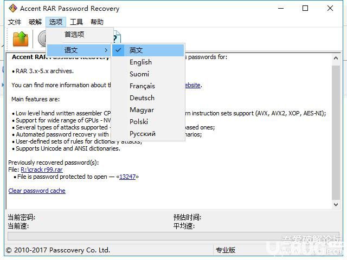
Task: Close the Accent RAR Password Recovery window
Action: (x=330, y=9)
